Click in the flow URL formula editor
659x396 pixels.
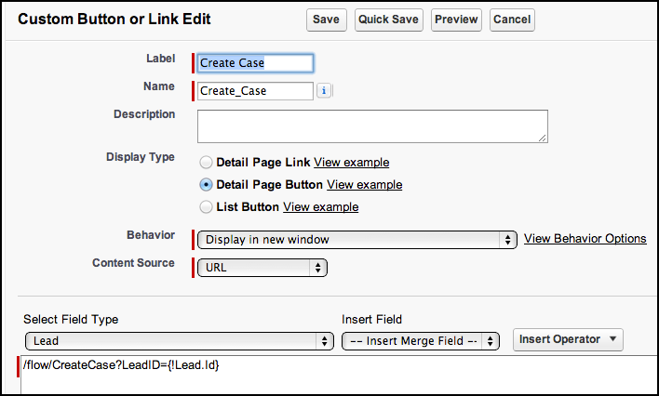pyautogui.click(x=340, y=375)
